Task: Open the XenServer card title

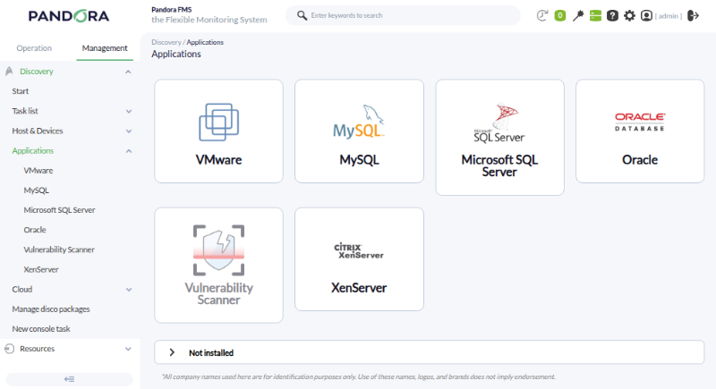Action: coord(359,288)
